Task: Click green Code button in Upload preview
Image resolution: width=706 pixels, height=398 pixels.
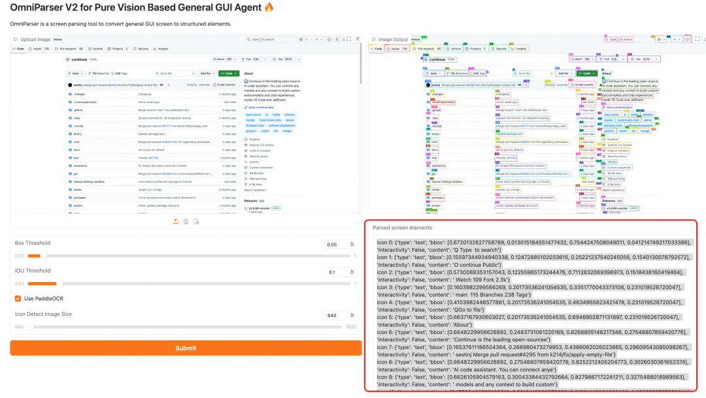Action: coord(229,73)
